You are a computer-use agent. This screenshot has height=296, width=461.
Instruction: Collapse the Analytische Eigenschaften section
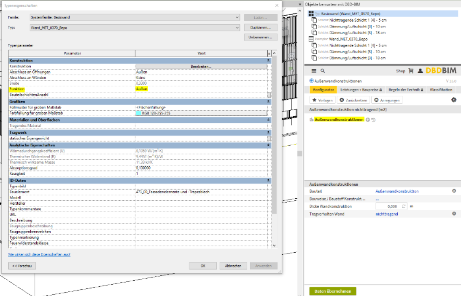tap(269, 145)
